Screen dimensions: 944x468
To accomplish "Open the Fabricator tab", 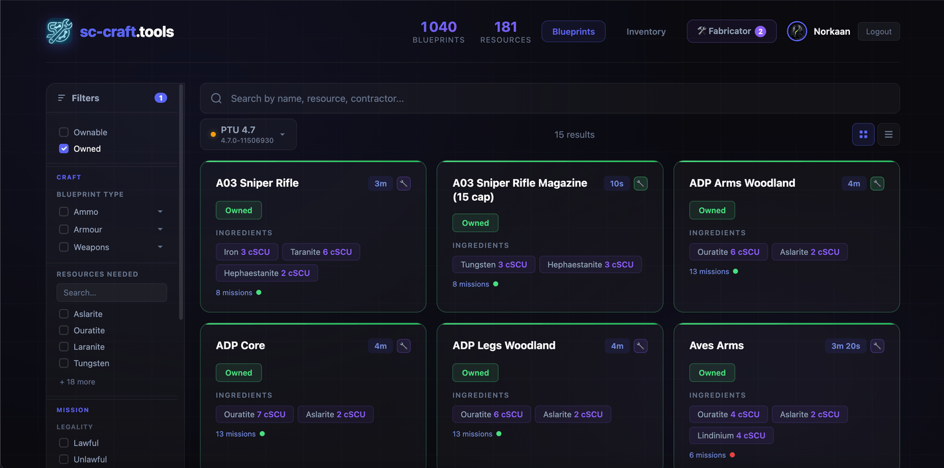I will coord(731,32).
